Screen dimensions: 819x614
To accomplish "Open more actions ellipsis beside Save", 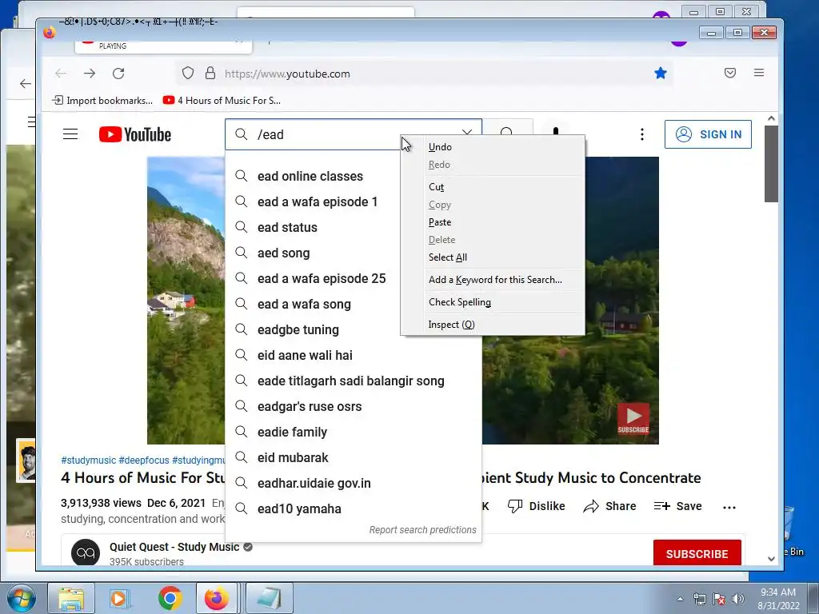I will [729, 506].
